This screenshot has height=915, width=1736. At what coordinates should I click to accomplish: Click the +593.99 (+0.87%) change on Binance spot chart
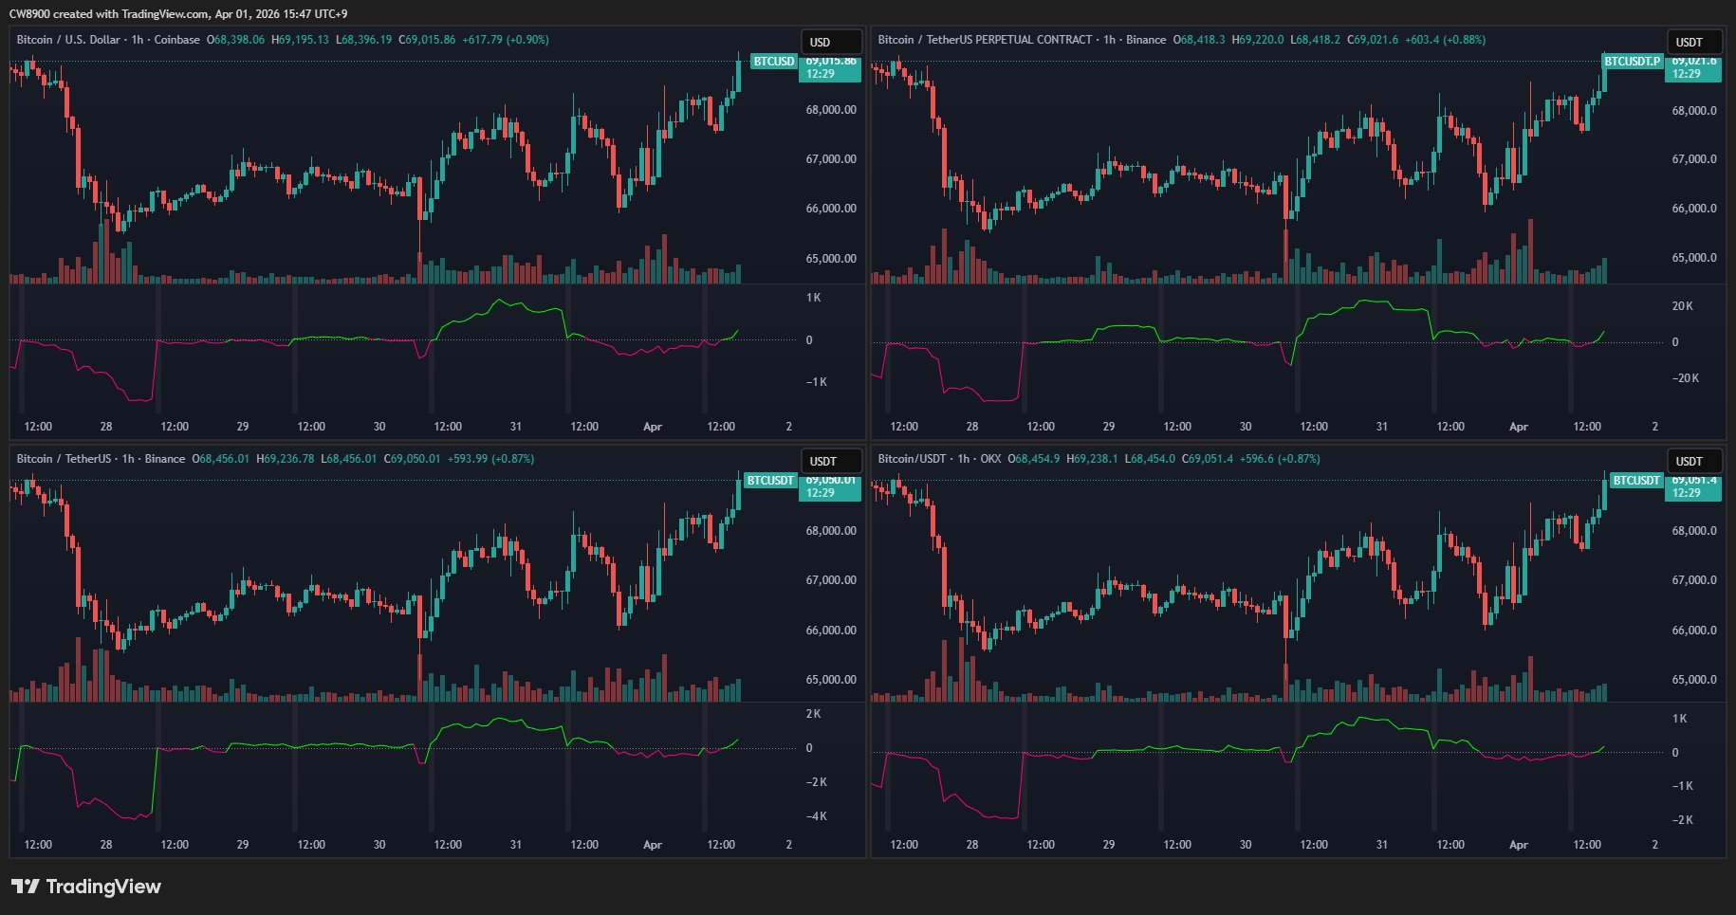(x=490, y=459)
